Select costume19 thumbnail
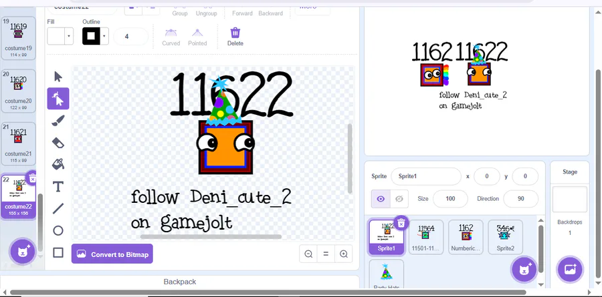Screen dimensions: 602x297 click(x=19, y=38)
